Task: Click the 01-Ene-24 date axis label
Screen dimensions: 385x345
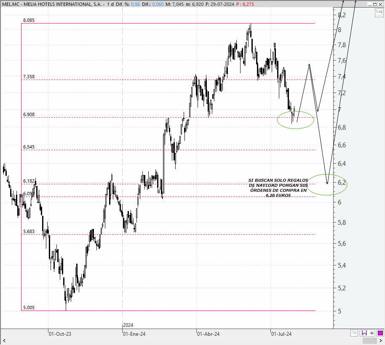Action: pyautogui.click(x=134, y=334)
